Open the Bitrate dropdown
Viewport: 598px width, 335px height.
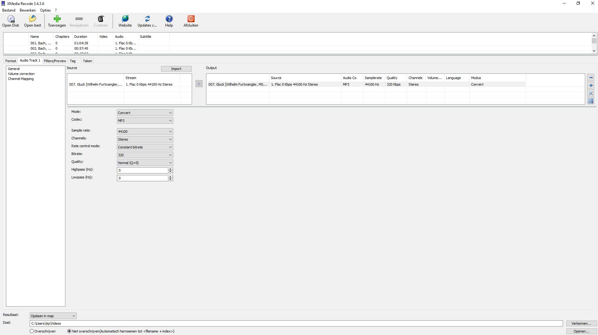145,155
